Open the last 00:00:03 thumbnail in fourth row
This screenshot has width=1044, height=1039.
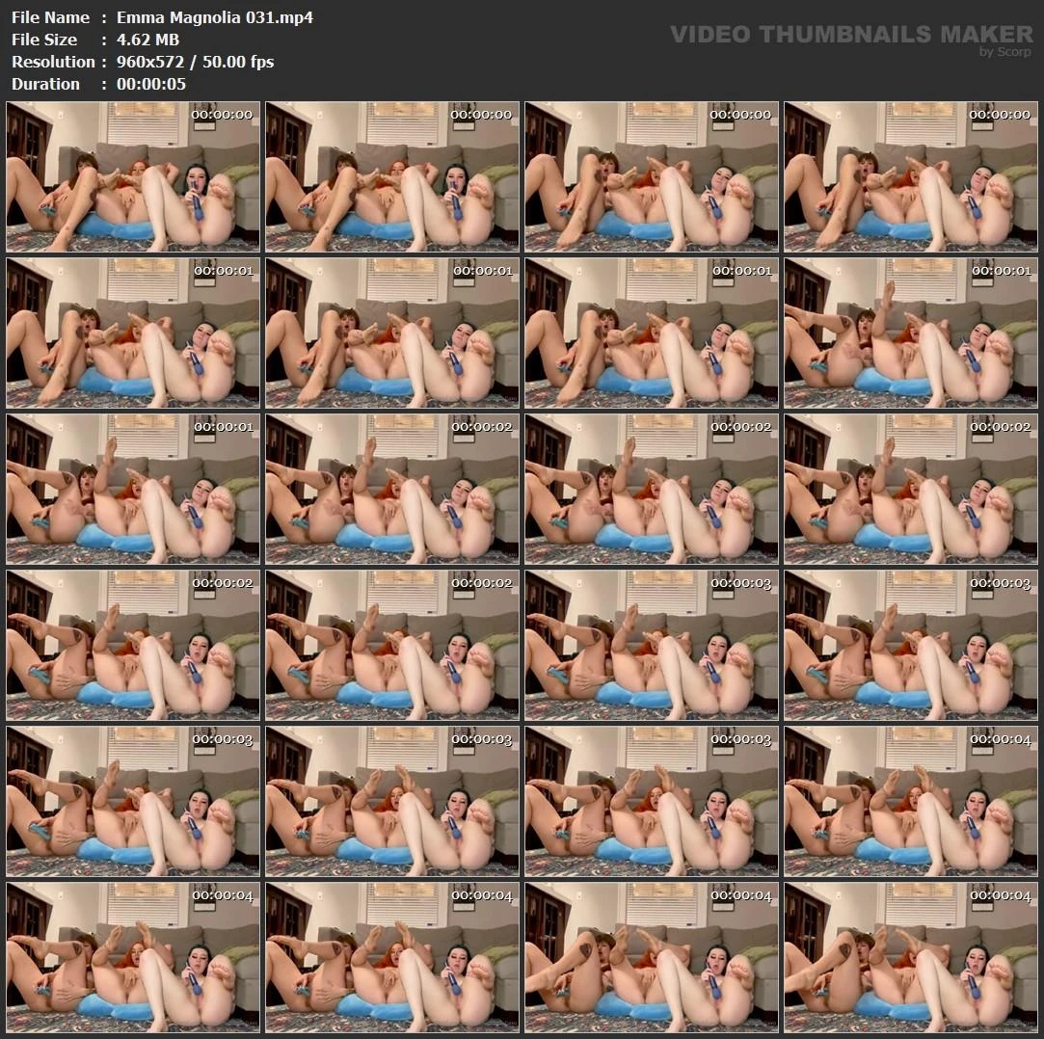click(x=910, y=645)
